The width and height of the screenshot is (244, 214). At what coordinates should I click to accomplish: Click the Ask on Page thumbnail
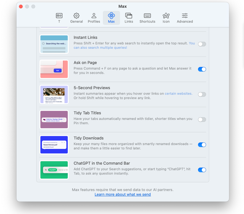(54, 69)
